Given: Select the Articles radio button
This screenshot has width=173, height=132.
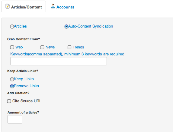Looking at the screenshot, I should point(12,26).
